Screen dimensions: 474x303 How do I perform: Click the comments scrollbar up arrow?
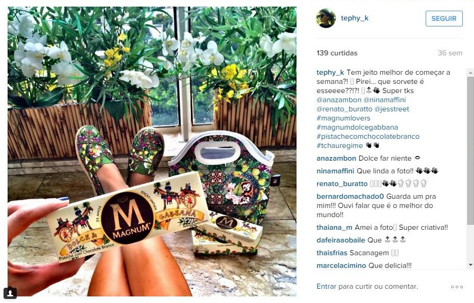coord(470,73)
